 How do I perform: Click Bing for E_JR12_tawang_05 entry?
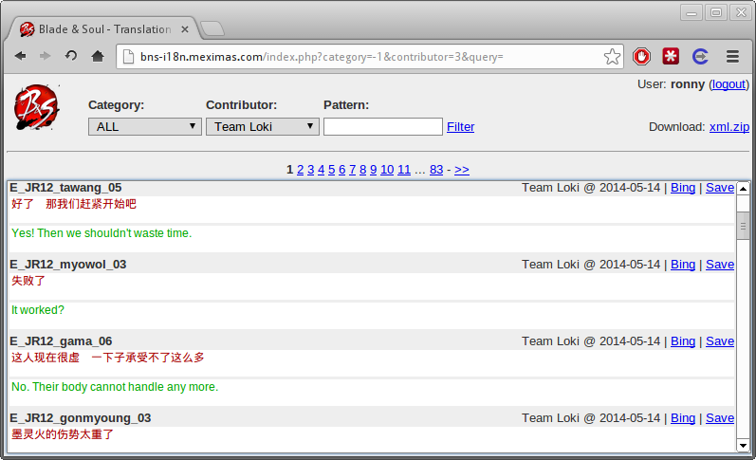point(683,188)
